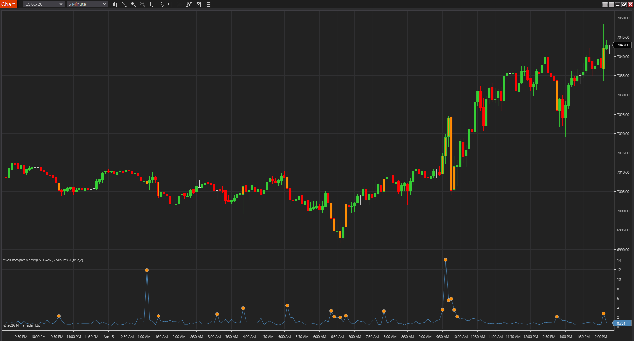Select the zoom in tool
The height and width of the screenshot is (341, 634).
point(133,4)
